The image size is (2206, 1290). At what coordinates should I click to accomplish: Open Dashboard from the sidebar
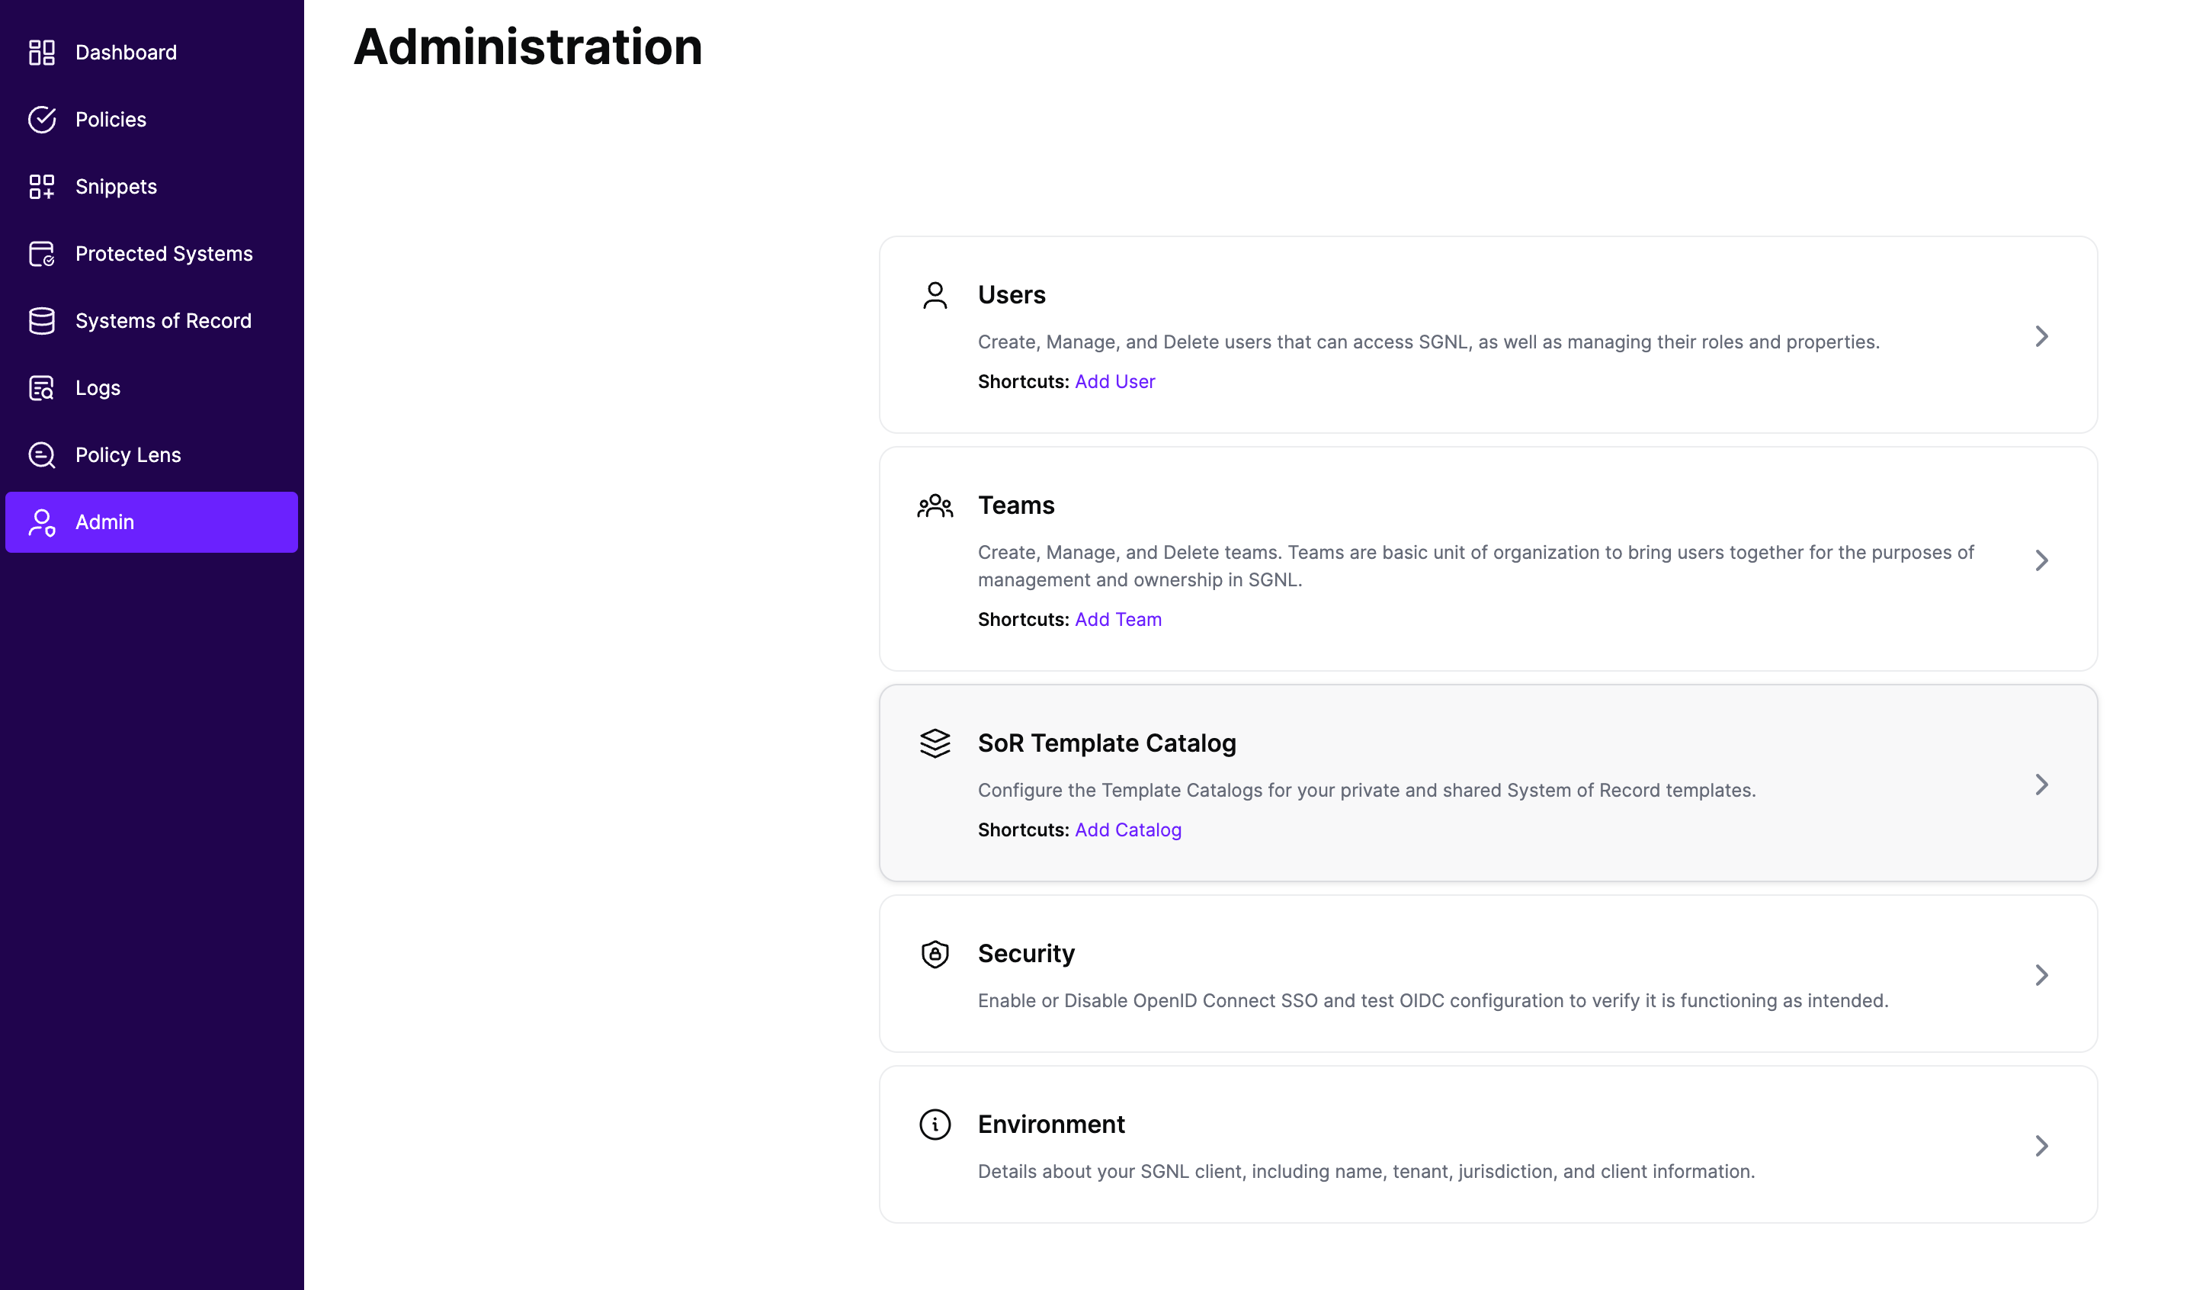152,53
